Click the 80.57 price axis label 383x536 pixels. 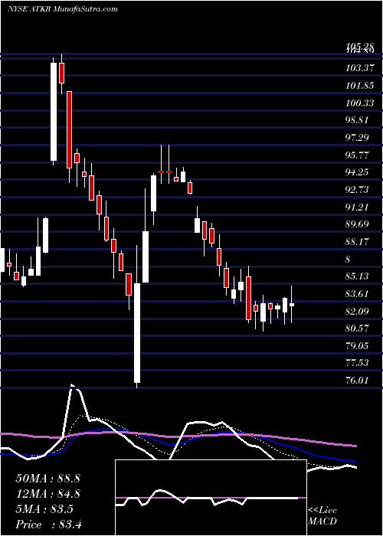point(358,328)
